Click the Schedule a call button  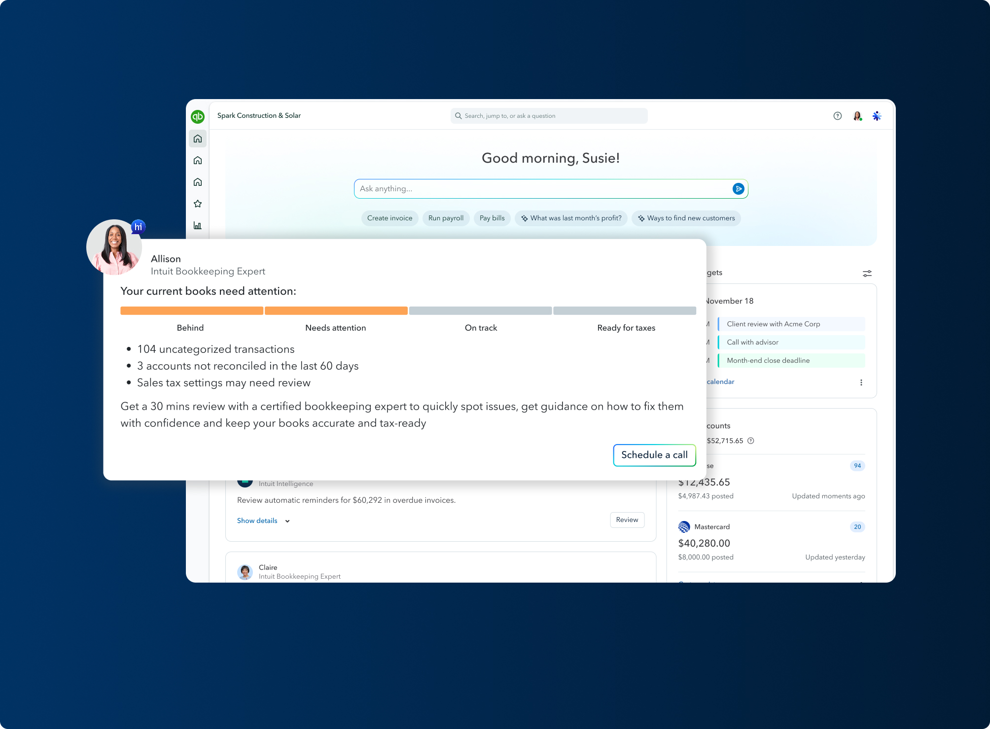point(654,455)
